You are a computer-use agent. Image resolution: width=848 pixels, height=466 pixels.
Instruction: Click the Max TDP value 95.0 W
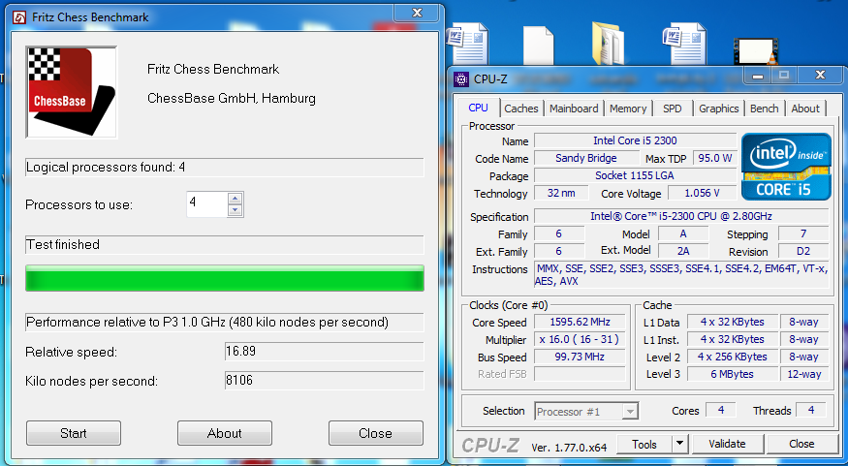[x=714, y=158]
